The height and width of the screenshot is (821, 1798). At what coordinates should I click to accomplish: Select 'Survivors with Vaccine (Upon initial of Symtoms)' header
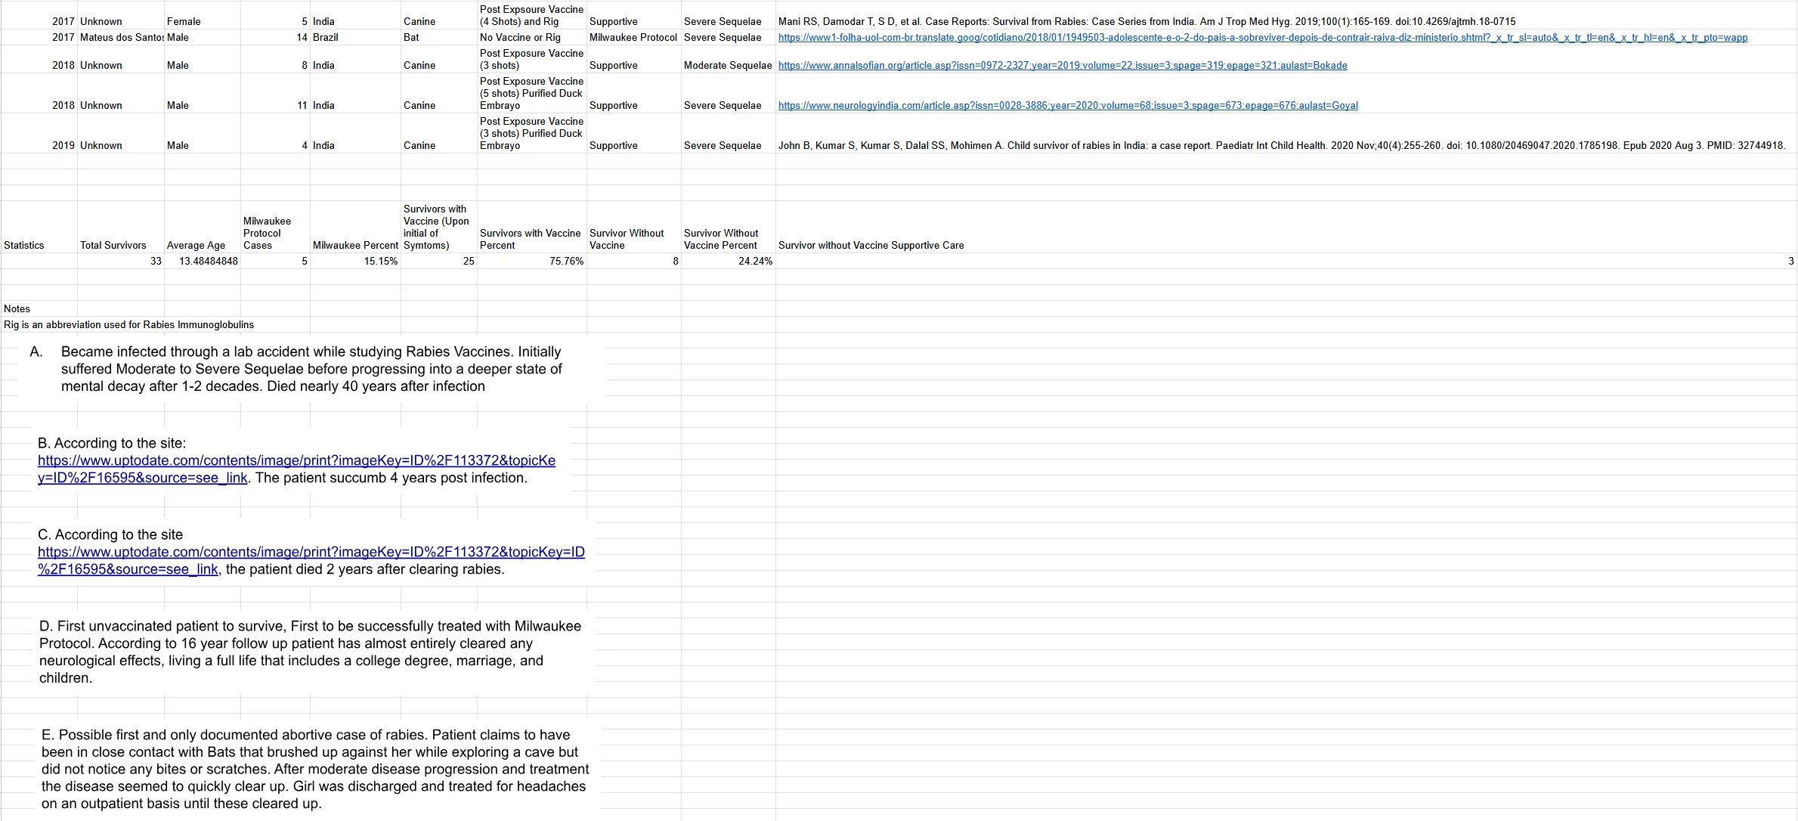coord(438,227)
